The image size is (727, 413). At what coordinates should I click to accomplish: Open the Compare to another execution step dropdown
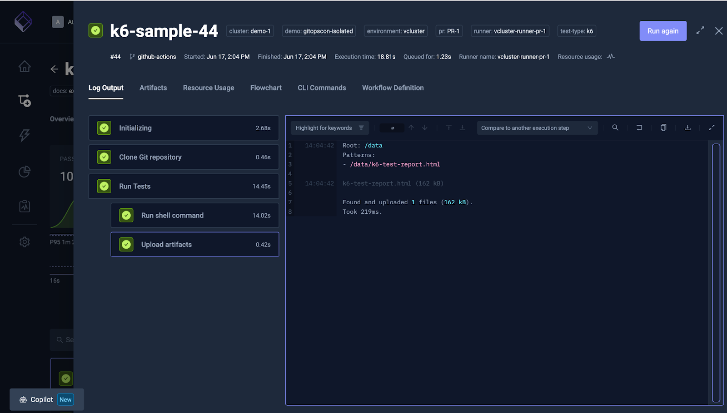point(537,128)
